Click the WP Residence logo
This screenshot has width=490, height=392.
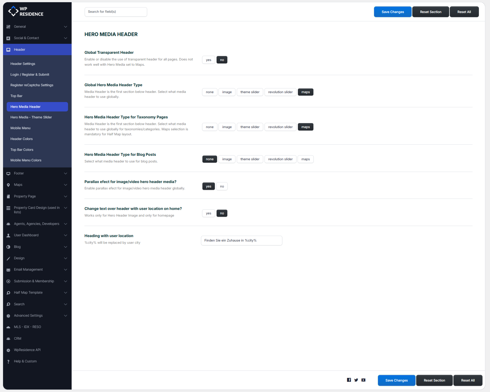(26, 11)
